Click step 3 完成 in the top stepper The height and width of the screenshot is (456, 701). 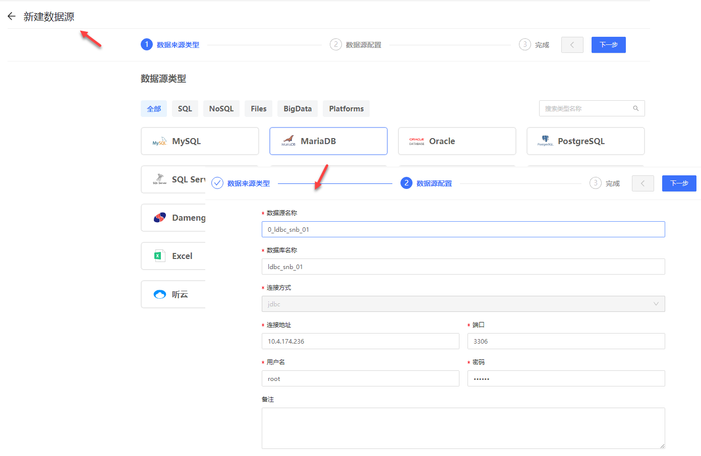click(534, 45)
